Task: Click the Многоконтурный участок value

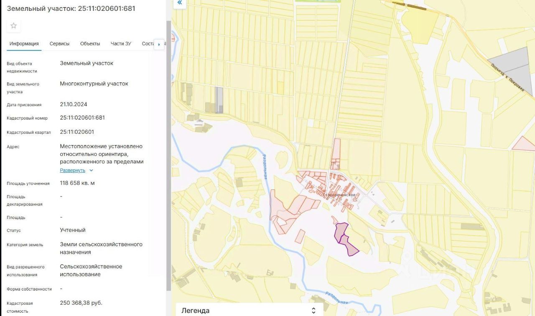Action: 94,84
